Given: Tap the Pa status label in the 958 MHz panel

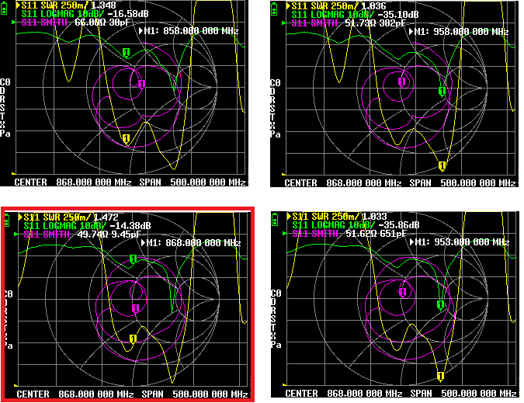Looking at the screenshot, I should tap(275, 134).
